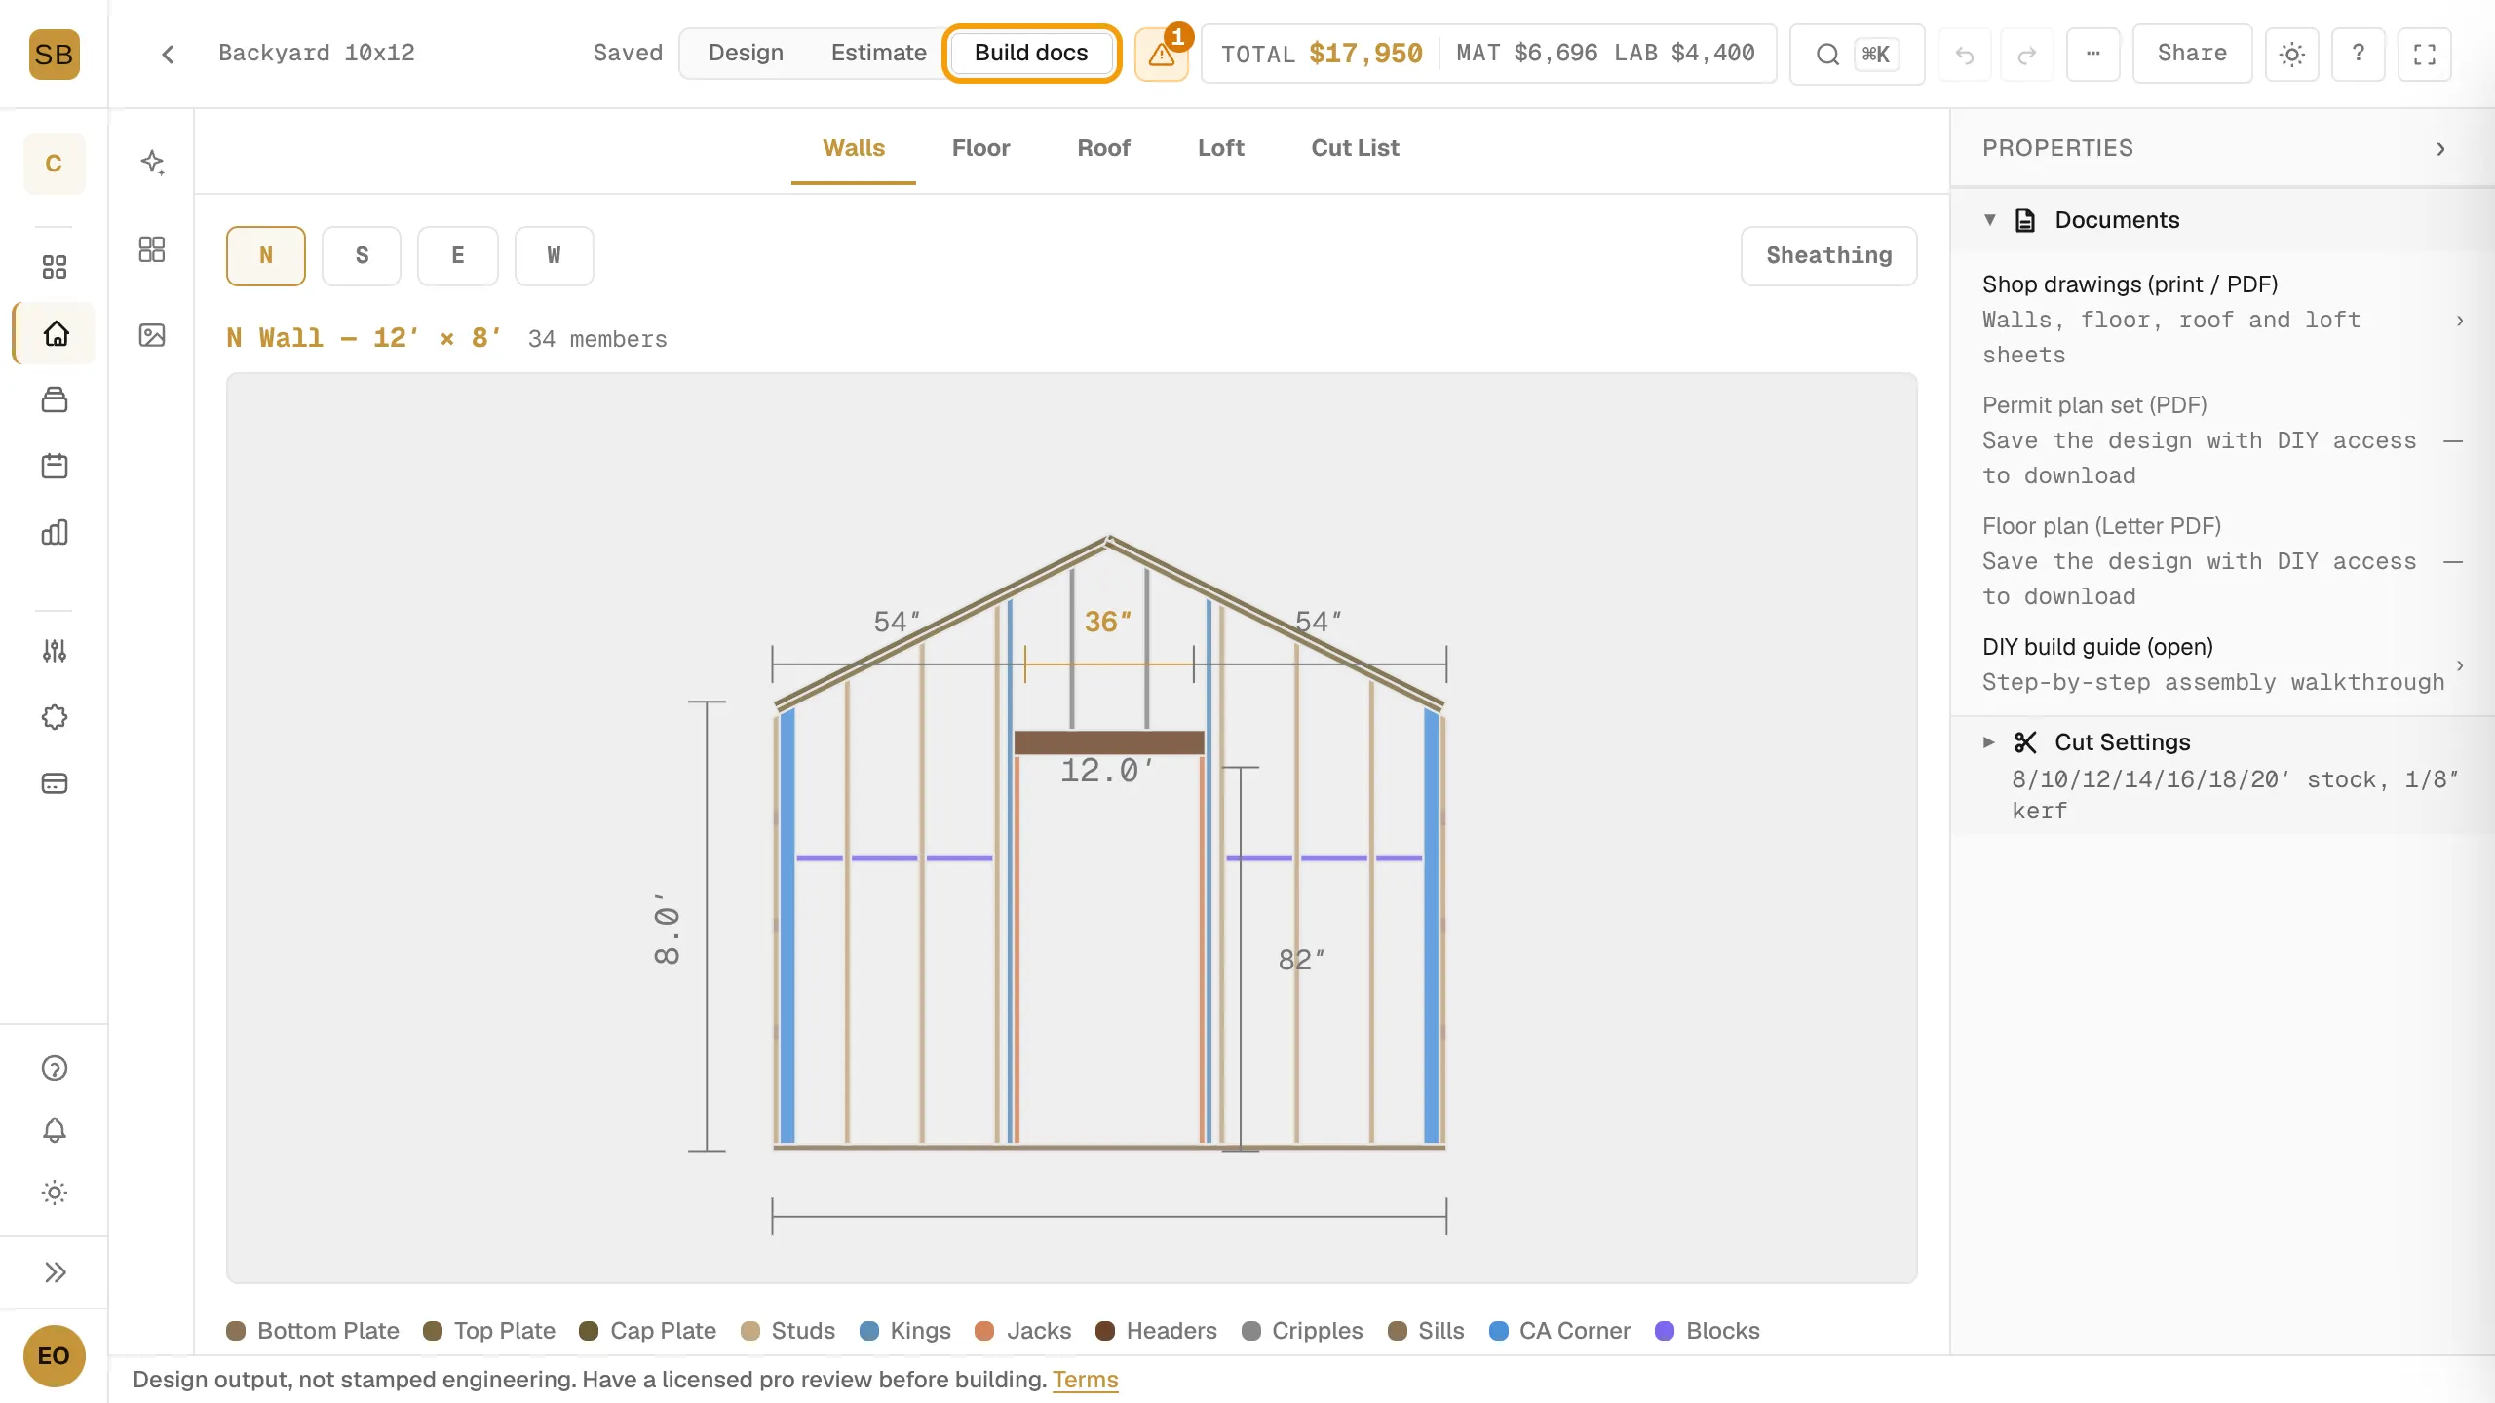Screen dimensions: 2495x1403
Task: Click the Build docs button
Action: pyautogui.click(x=1031, y=53)
